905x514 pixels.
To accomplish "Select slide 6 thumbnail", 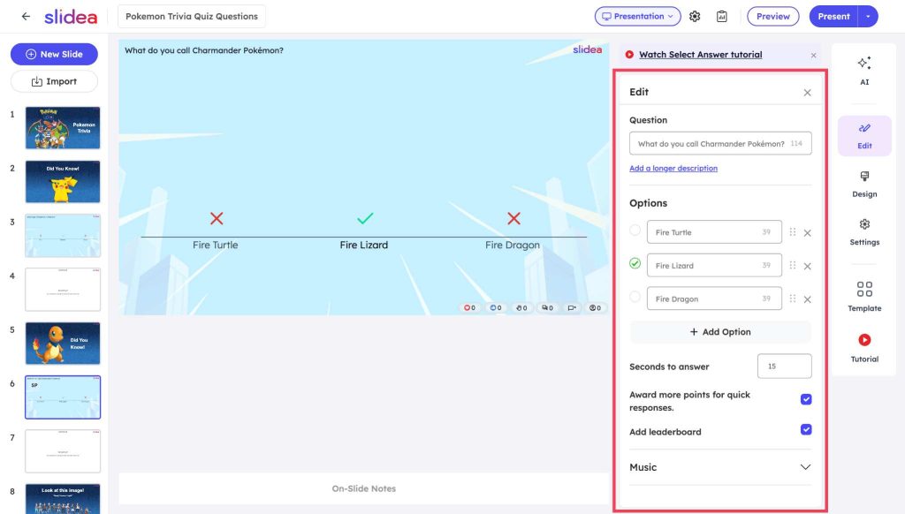I will 63,397.
